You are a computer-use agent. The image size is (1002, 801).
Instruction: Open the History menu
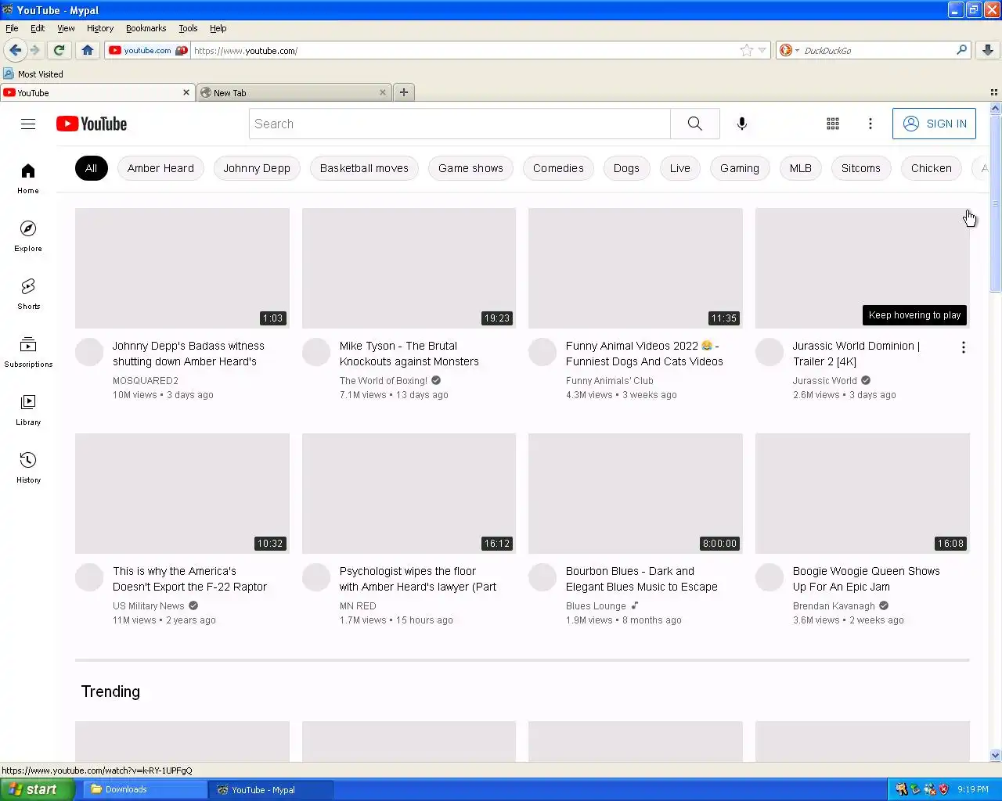[100, 28]
